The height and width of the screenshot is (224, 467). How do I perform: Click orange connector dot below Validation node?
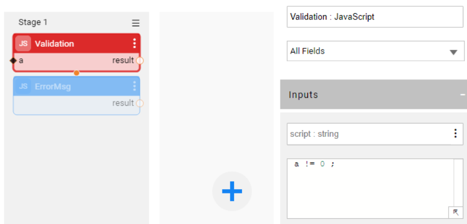(76, 73)
